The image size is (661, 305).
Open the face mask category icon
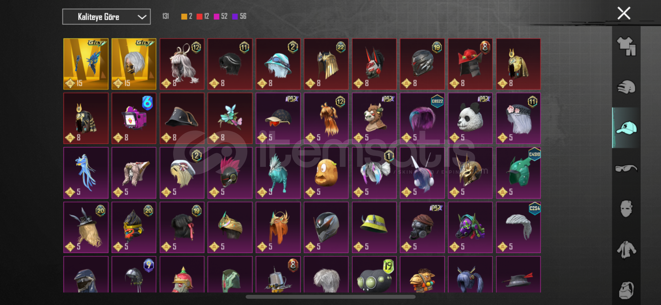click(626, 209)
